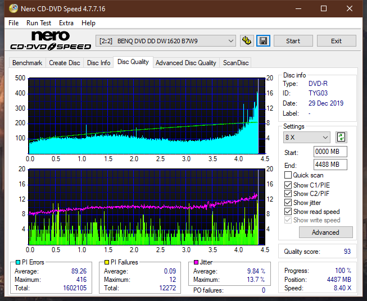Open the BENQ drive selection dropdown
The image size is (367, 301).
(x=166, y=41)
